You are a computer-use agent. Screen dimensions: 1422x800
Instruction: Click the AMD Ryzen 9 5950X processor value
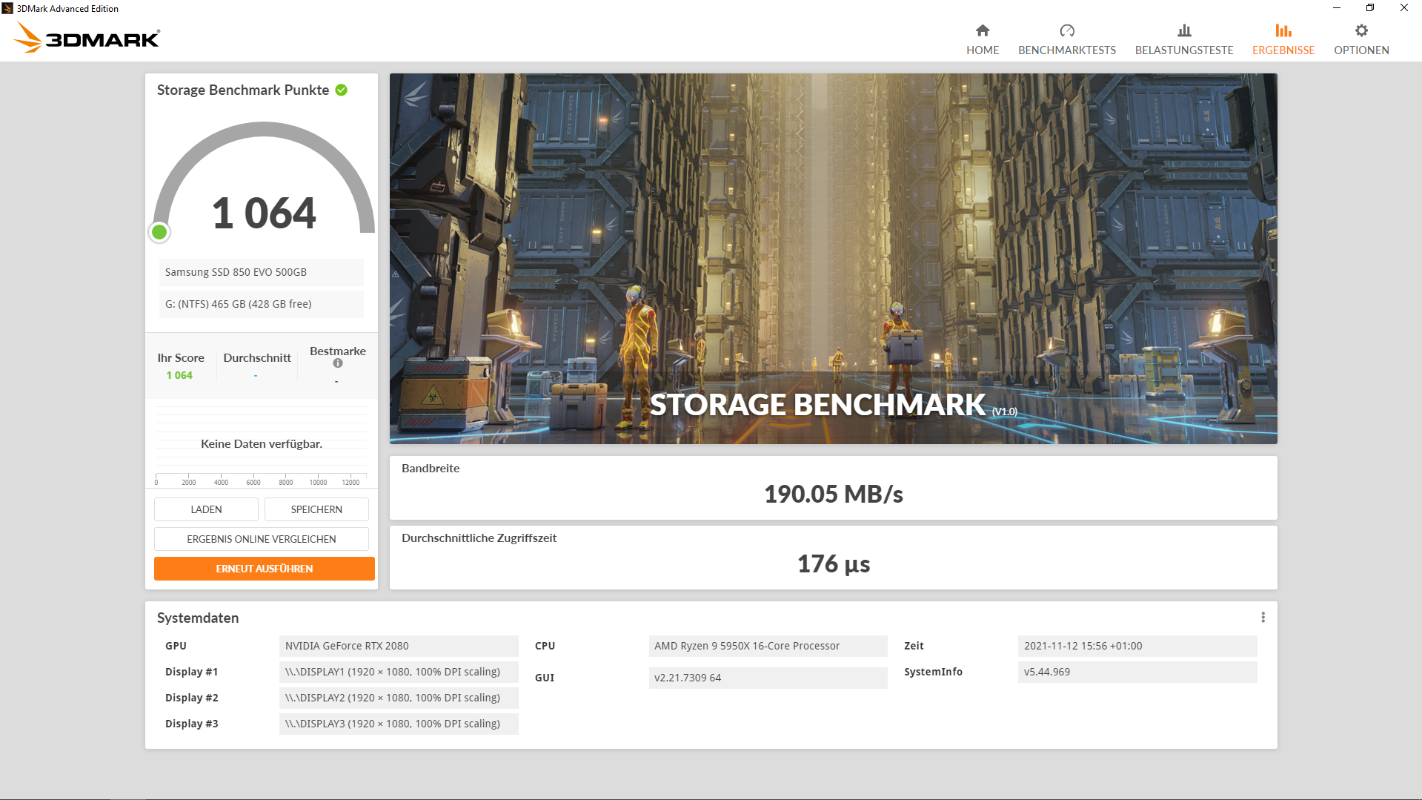[x=768, y=646]
